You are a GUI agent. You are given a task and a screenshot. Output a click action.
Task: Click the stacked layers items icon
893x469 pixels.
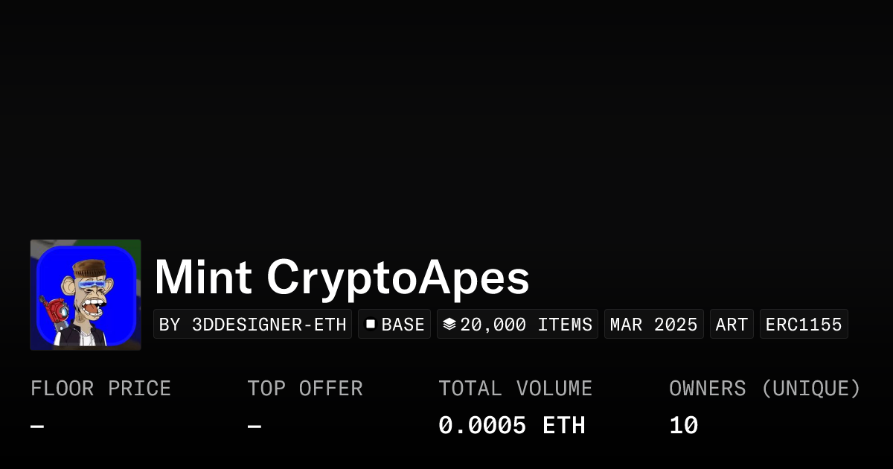coord(449,325)
